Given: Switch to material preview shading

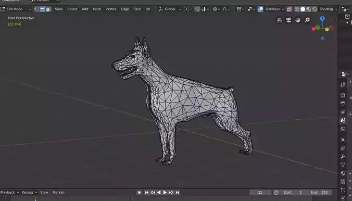Looking at the screenshot, I should coord(309,9).
